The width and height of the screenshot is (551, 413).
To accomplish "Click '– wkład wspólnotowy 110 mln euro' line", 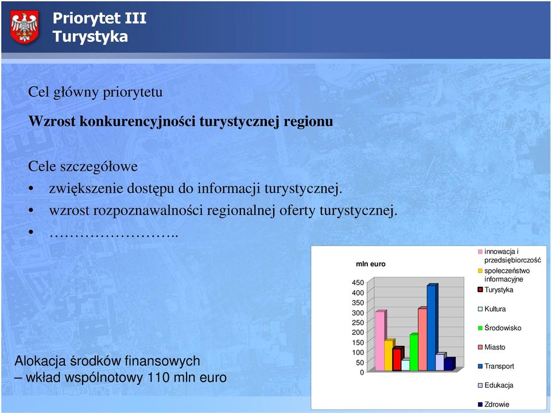I will [x=121, y=377].
